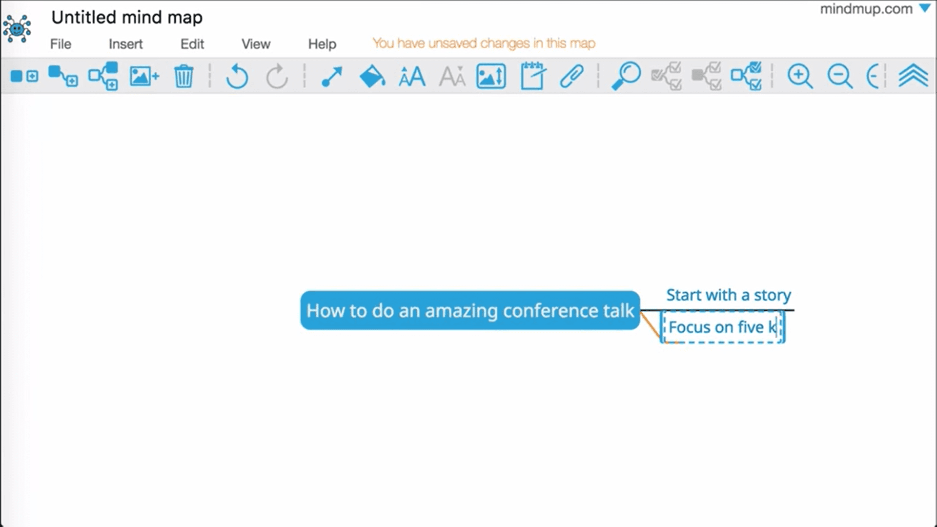Viewport: 937px width, 527px height.
Task: Click the mindmup.com text link
Action: point(866,9)
